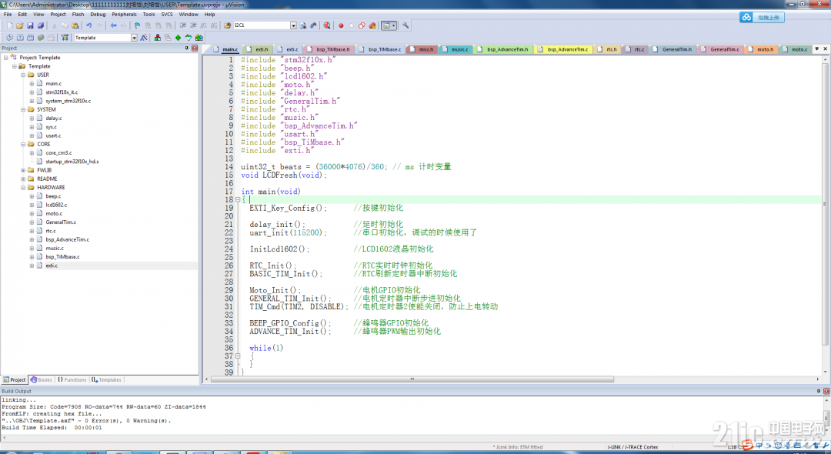
Task: Open the Debug menu
Action: [x=98, y=15]
